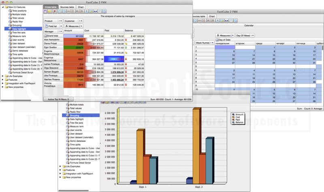
Task: Click the last toolbar icon with clock overlay
Action: (x=104, y=11)
